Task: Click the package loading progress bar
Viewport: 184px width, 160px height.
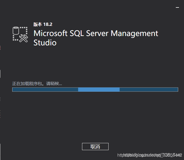Action: (95, 90)
